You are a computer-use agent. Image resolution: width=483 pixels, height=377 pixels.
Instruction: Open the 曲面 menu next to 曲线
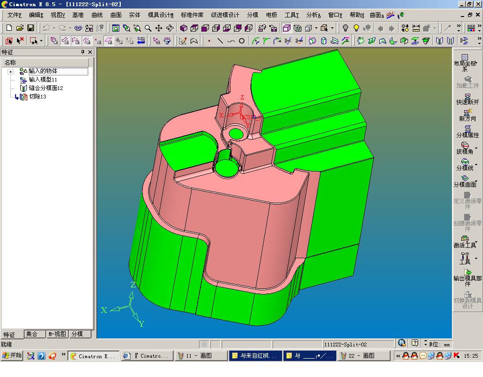point(116,15)
